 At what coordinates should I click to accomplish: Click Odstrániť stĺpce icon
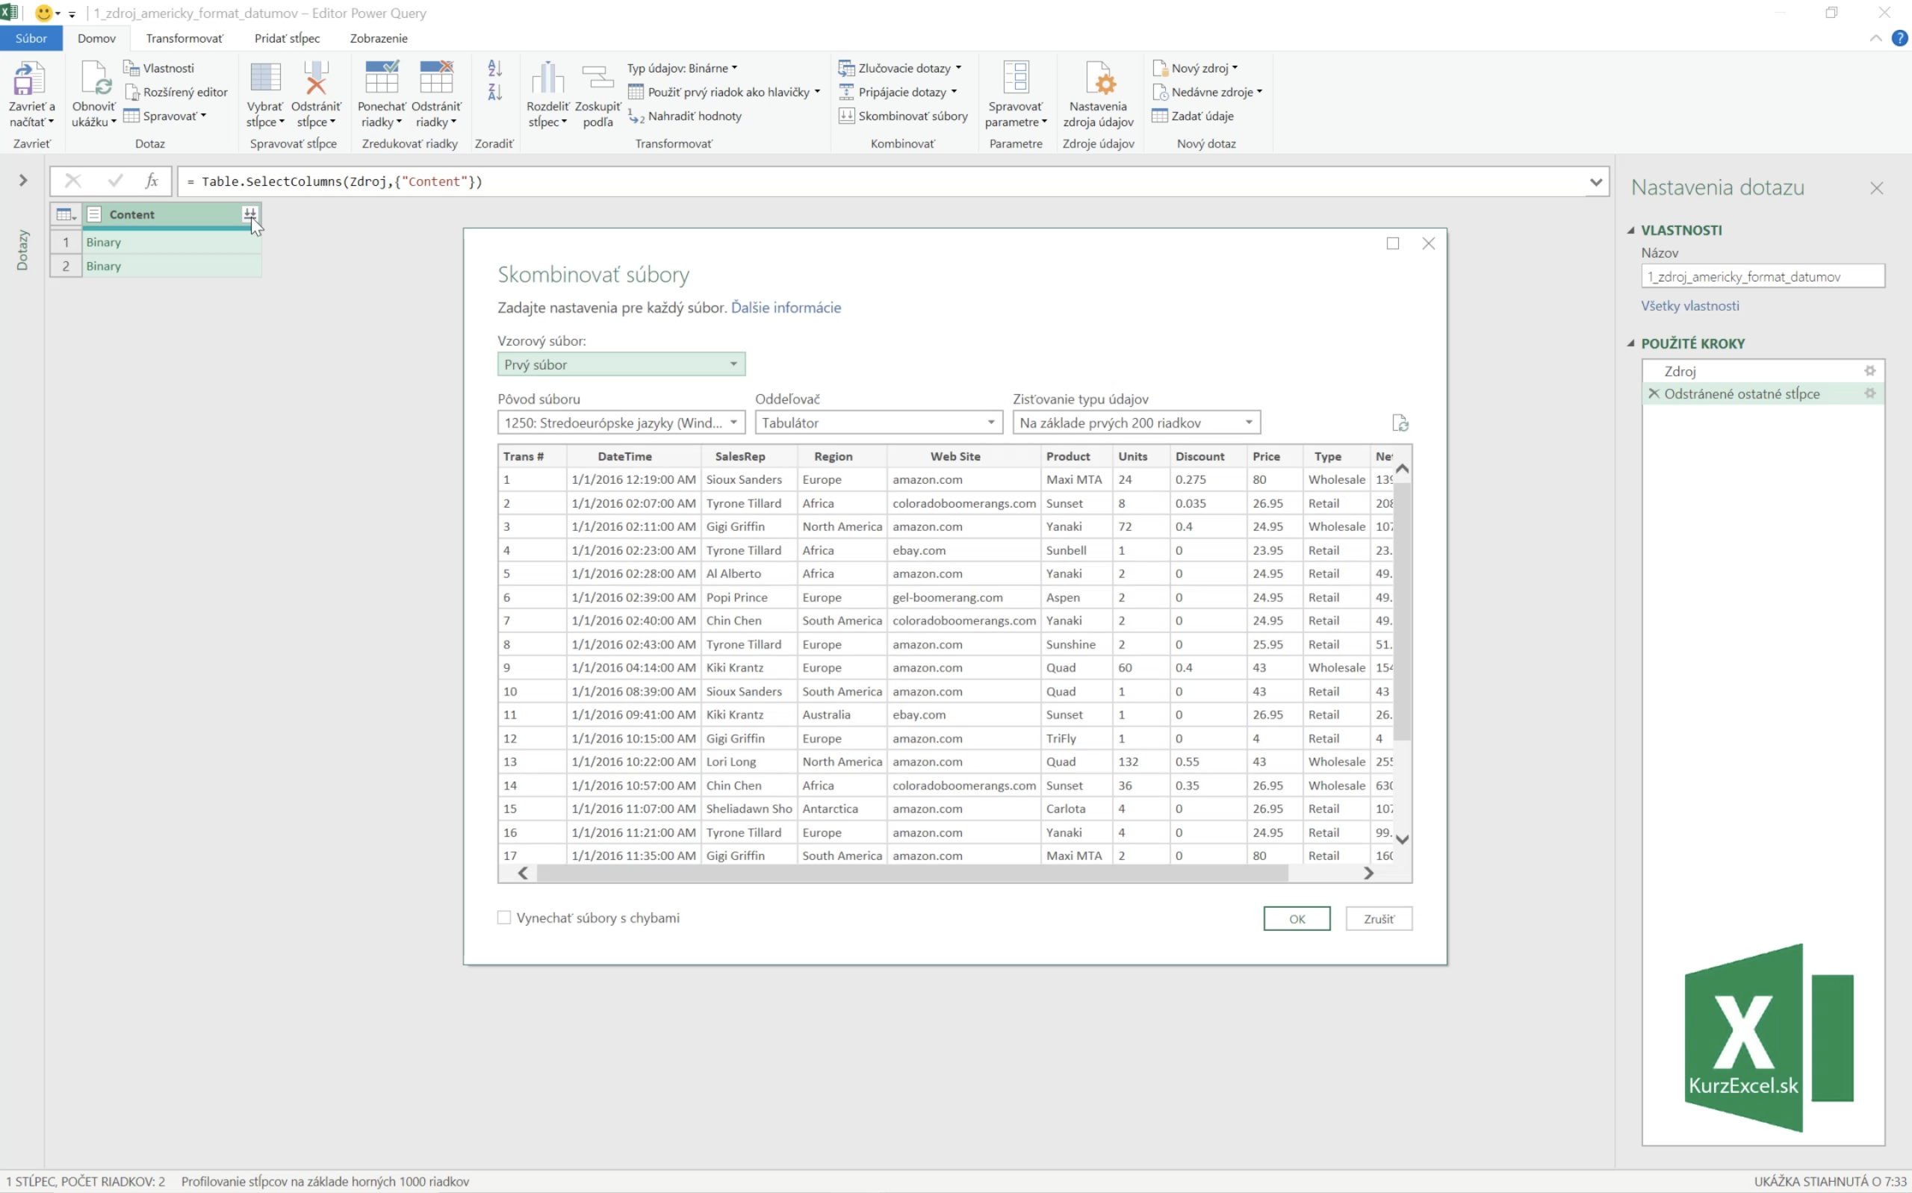[316, 79]
